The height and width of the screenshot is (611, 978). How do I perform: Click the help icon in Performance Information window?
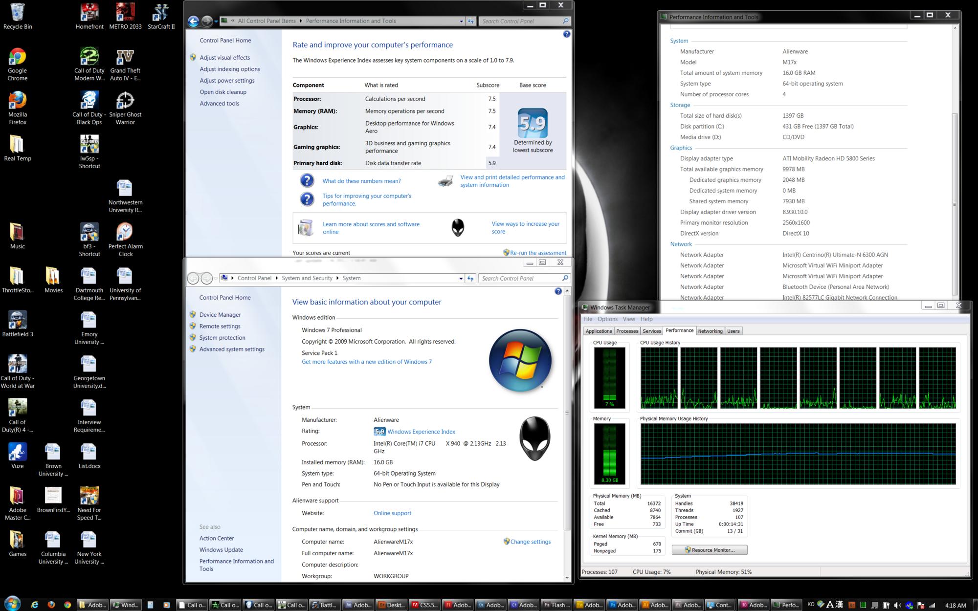point(566,34)
